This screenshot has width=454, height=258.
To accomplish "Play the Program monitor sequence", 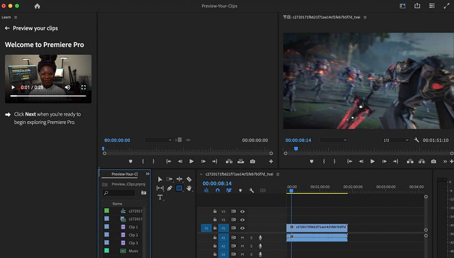I will tap(373, 161).
